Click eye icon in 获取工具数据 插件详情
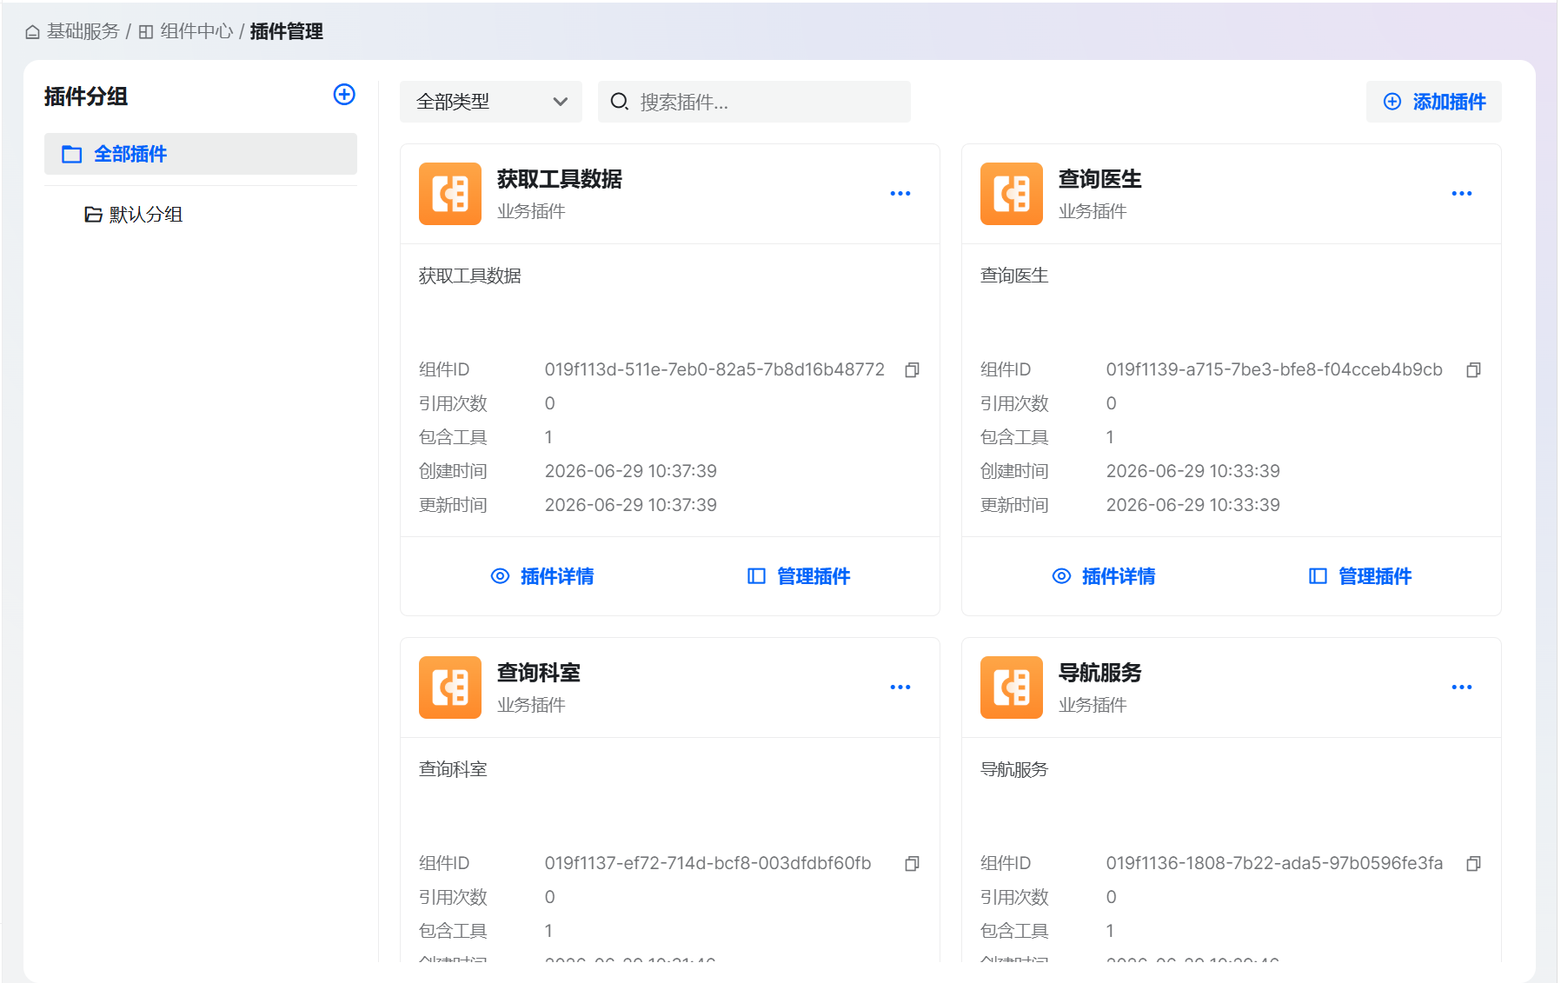 point(500,576)
